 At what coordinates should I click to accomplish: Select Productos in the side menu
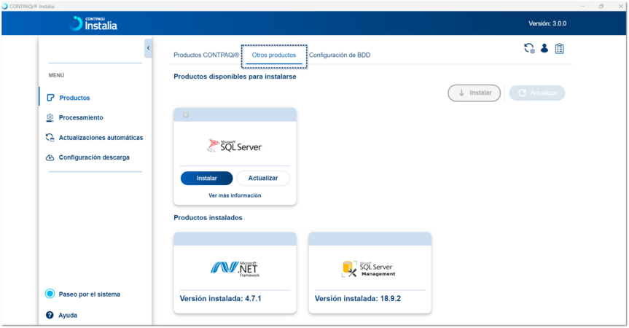click(x=74, y=98)
